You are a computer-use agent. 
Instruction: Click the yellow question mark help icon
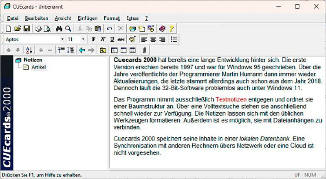point(171,29)
